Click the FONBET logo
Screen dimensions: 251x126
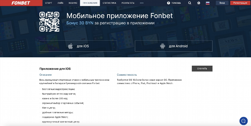point(21,3)
